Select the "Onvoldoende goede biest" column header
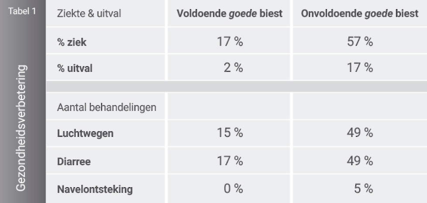Image resolution: width=427 pixels, height=203 pixels. pyautogui.click(x=360, y=14)
